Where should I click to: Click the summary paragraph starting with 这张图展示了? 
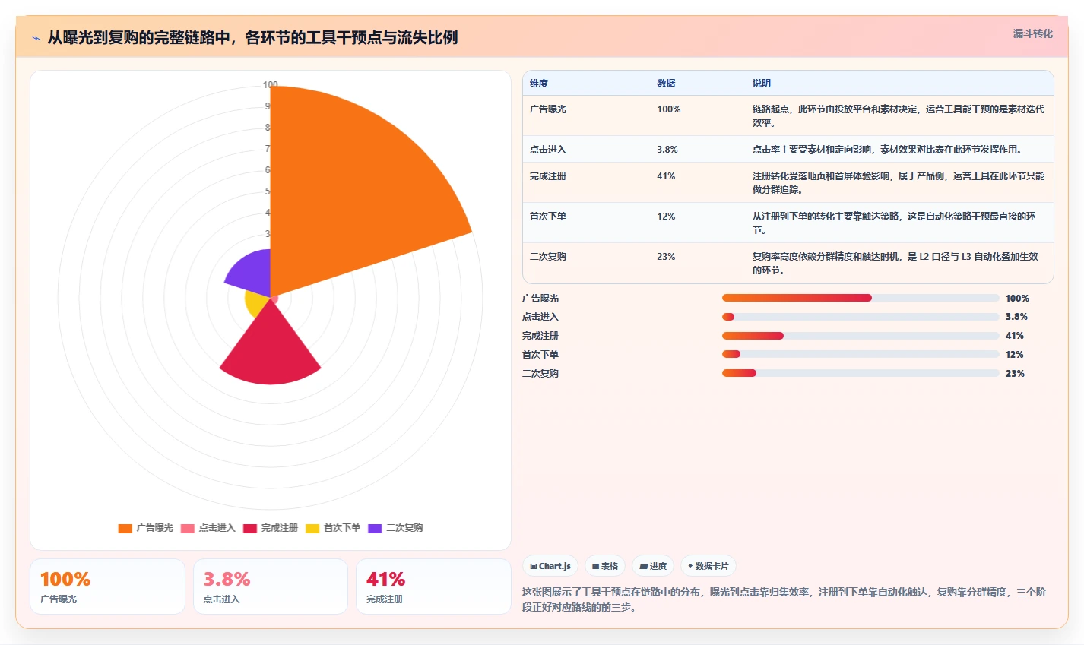coord(784,599)
